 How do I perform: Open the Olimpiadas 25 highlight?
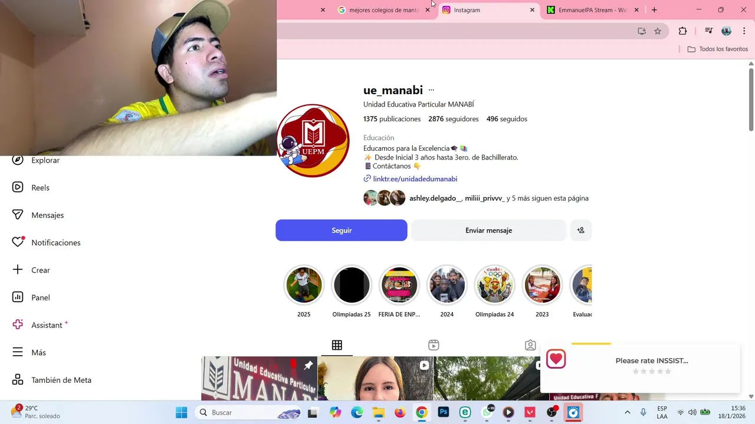pyautogui.click(x=352, y=285)
